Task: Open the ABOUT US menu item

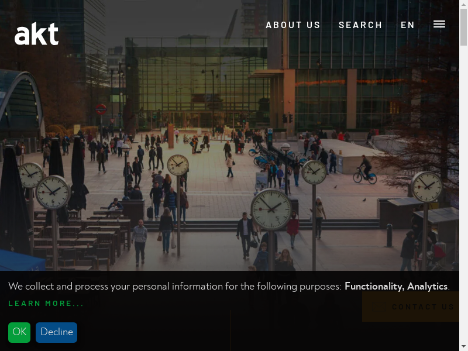Action: point(293,25)
